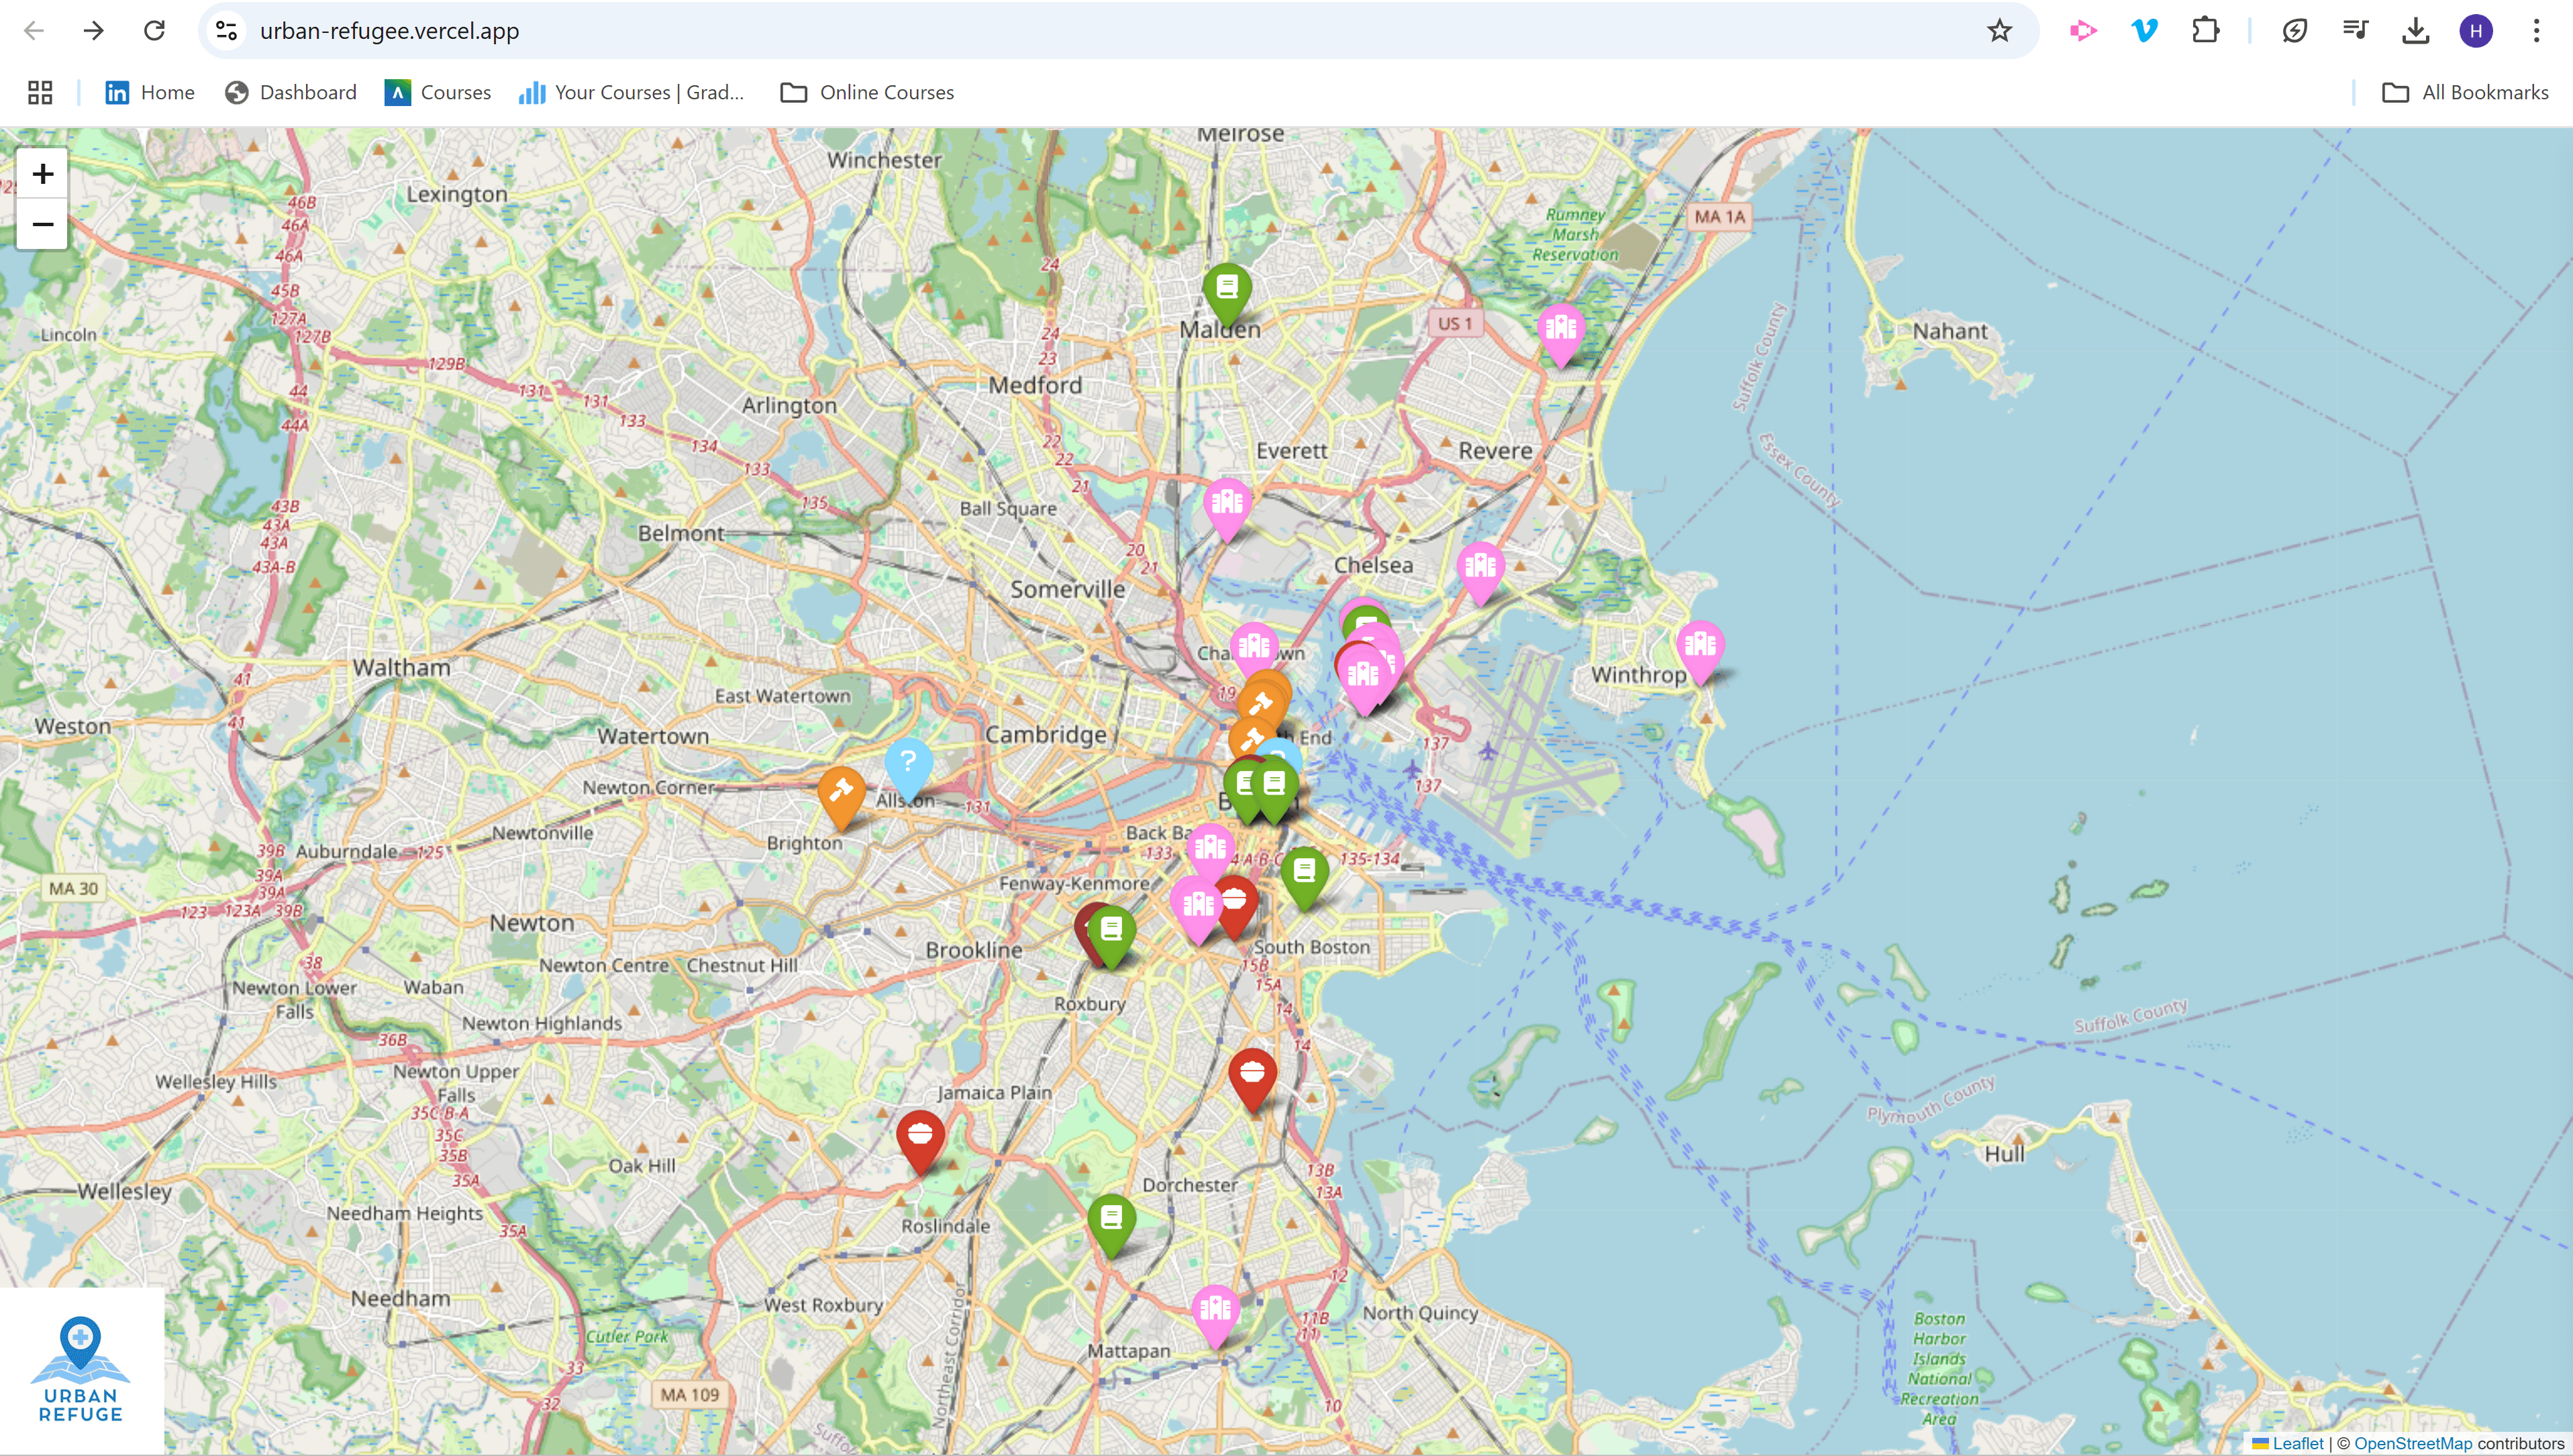Image resolution: width=2573 pixels, height=1456 pixels.
Task: Click the map zoom in button
Action: [x=42, y=174]
